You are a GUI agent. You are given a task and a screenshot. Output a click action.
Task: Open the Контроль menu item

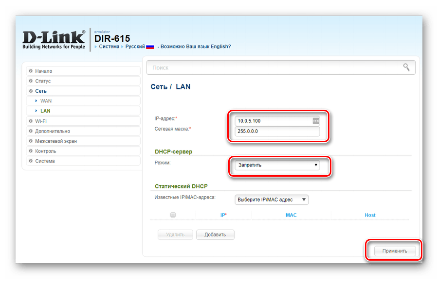83,151
